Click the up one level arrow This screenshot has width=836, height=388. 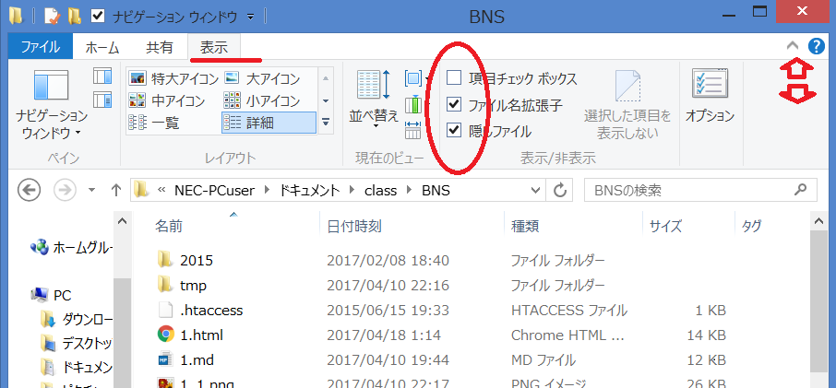tap(115, 190)
